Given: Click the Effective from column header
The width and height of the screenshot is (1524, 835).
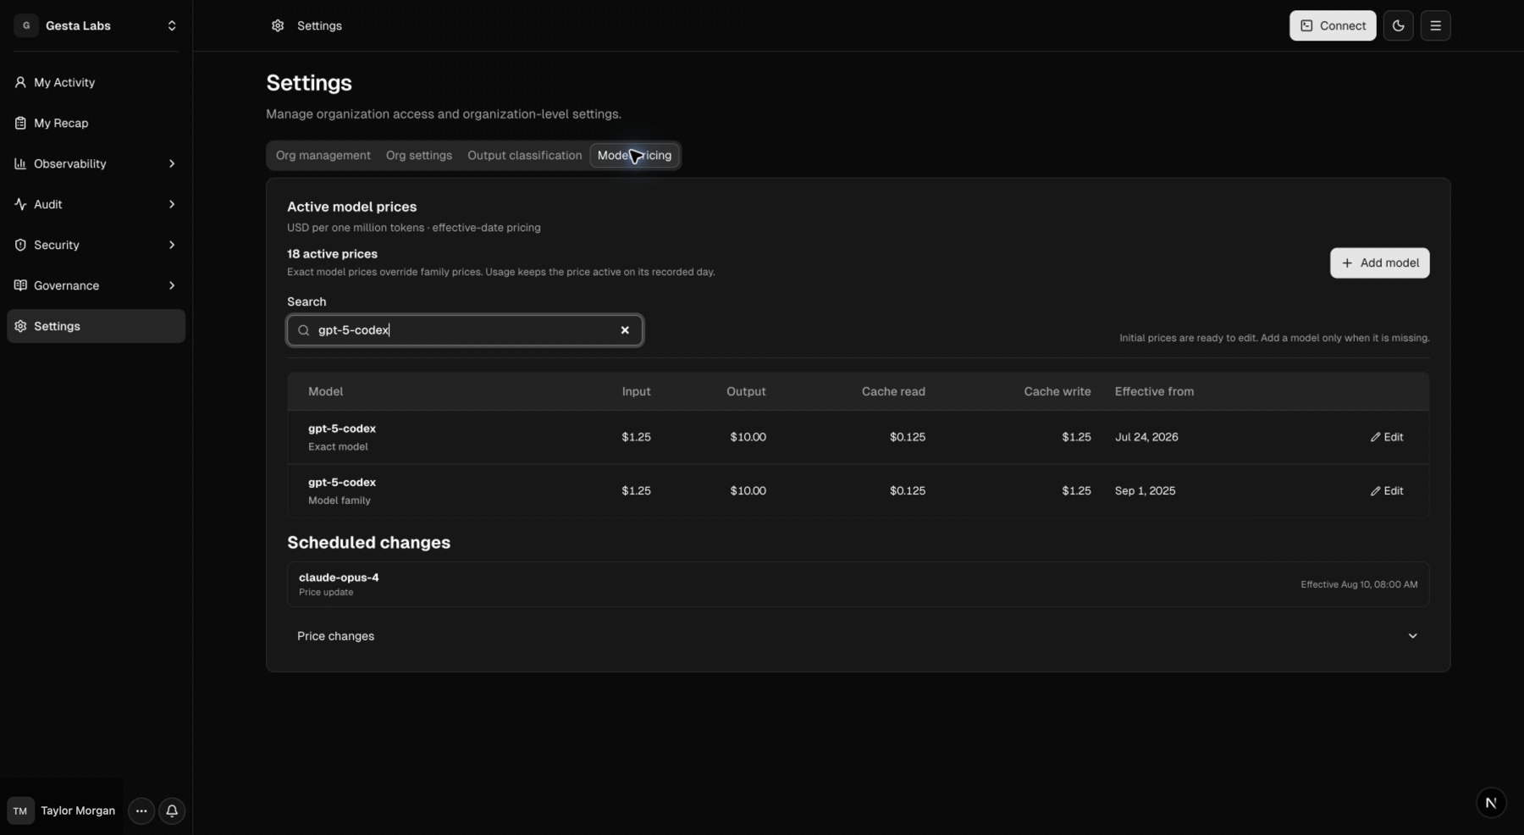Looking at the screenshot, I should pyautogui.click(x=1155, y=391).
